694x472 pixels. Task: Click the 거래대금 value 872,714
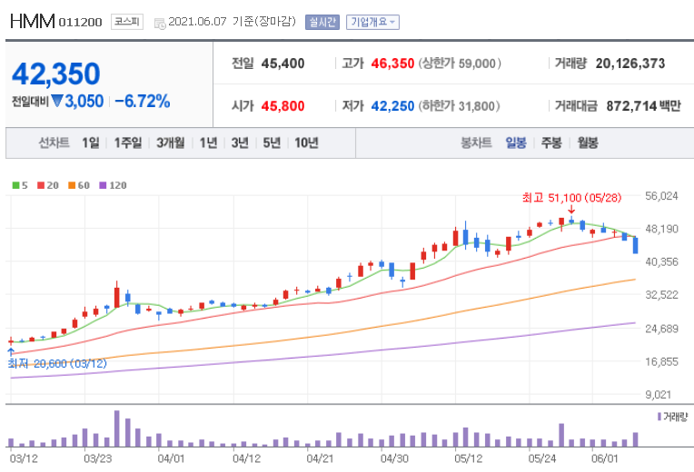[631, 106]
